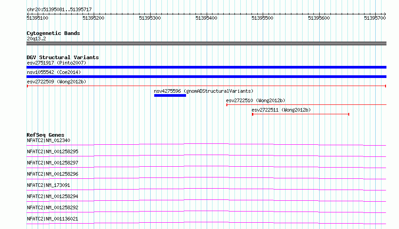This screenshot has height=229, width=399.
Task: Select variant label esv2722510 (Wong2012b)
Action: point(256,100)
